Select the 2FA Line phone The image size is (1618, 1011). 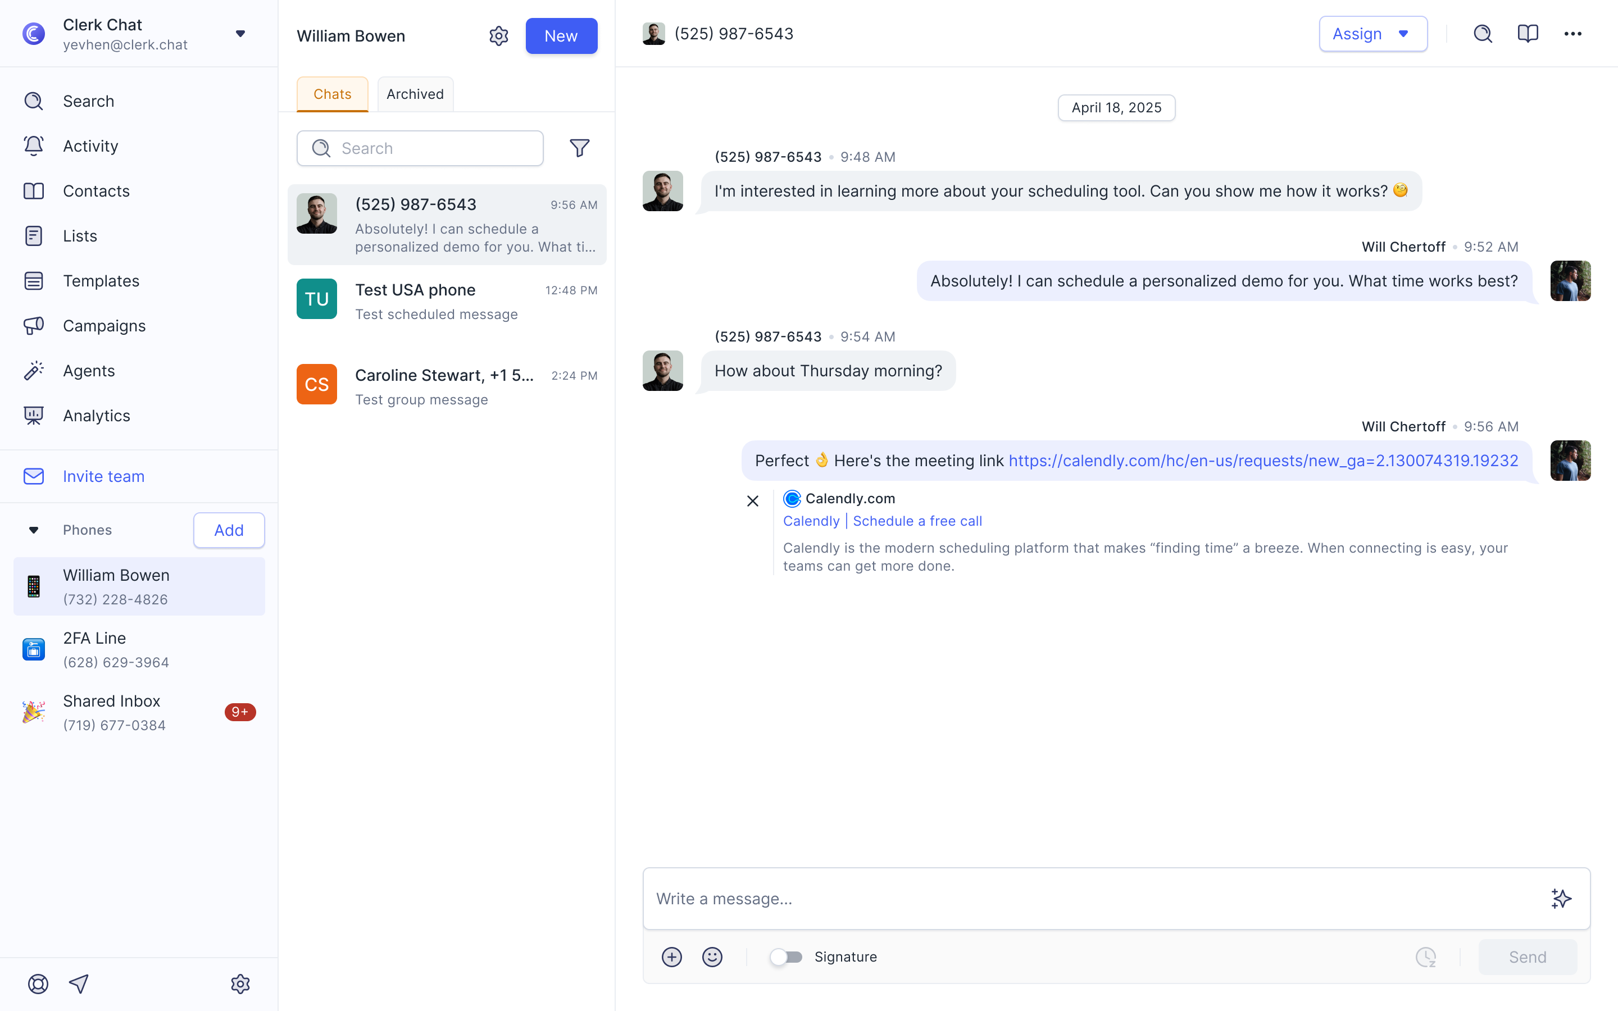coord(139,649)
